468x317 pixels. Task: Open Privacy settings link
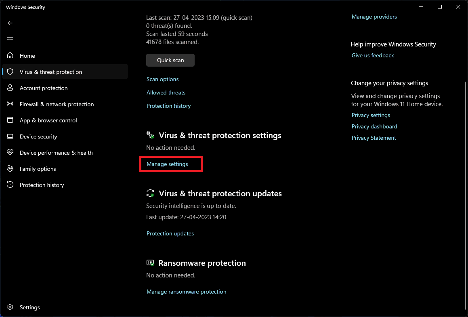coord(371,115)
